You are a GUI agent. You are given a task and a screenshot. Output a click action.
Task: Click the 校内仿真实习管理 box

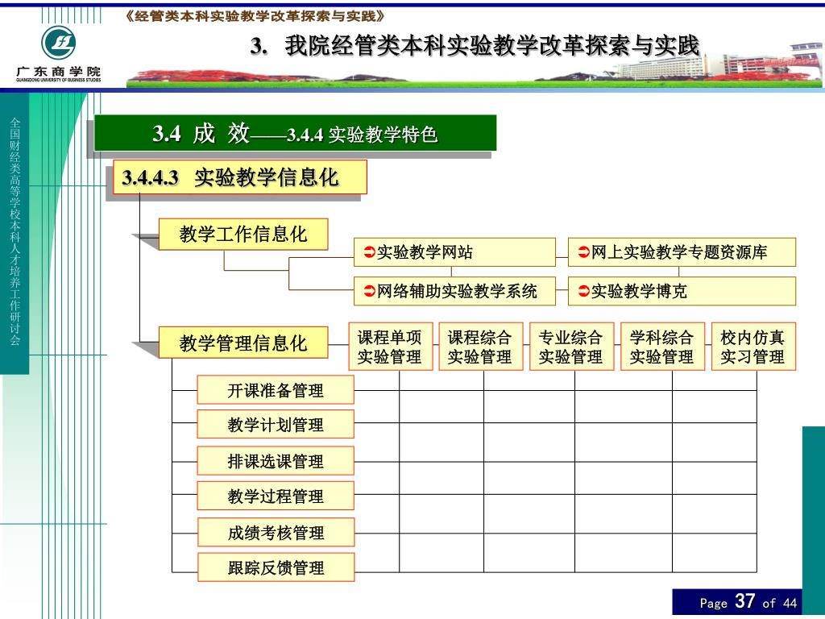[x=753, y=347]
